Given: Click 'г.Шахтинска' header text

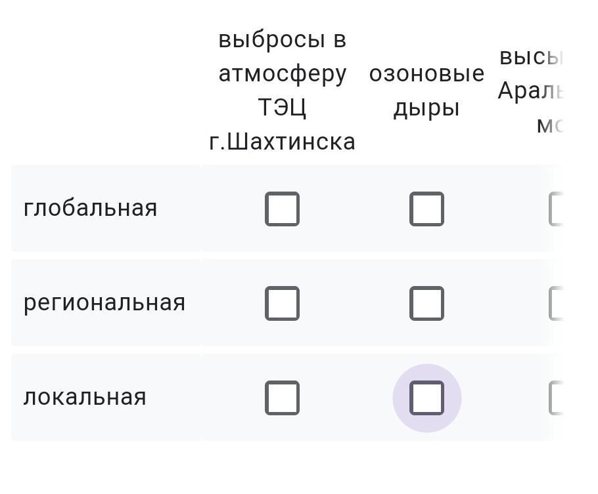Looking at the screenshot, I should [282, 142].
